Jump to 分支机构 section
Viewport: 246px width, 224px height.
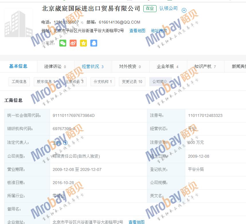click(103, 82)
